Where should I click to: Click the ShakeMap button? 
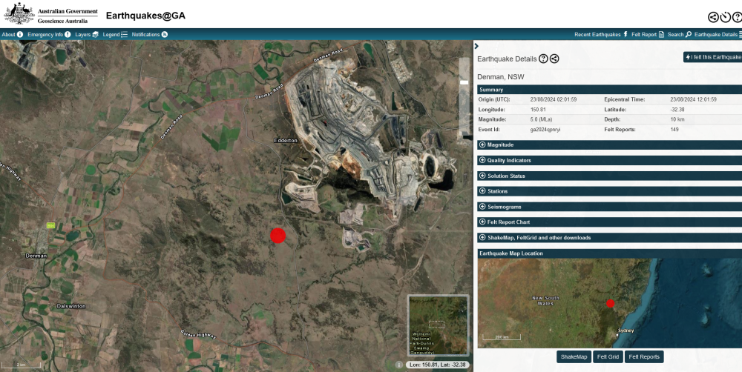click(x=574, y=357)
